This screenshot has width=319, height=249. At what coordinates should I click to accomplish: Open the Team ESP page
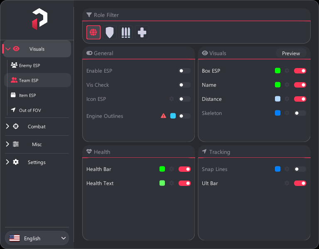[38, 80]
